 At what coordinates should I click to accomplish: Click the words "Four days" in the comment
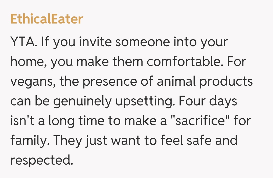click(x=208, y=101)
